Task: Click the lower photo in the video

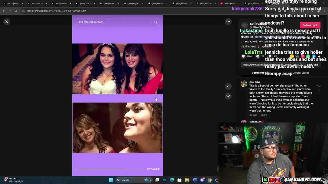Action: [x=117, y=128]
